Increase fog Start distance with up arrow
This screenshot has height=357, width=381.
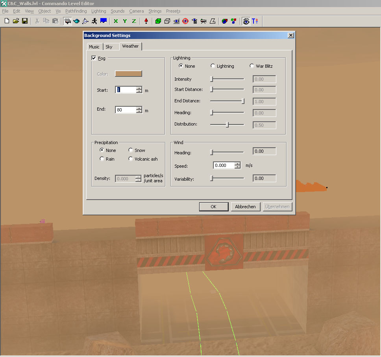pos(139,88)
